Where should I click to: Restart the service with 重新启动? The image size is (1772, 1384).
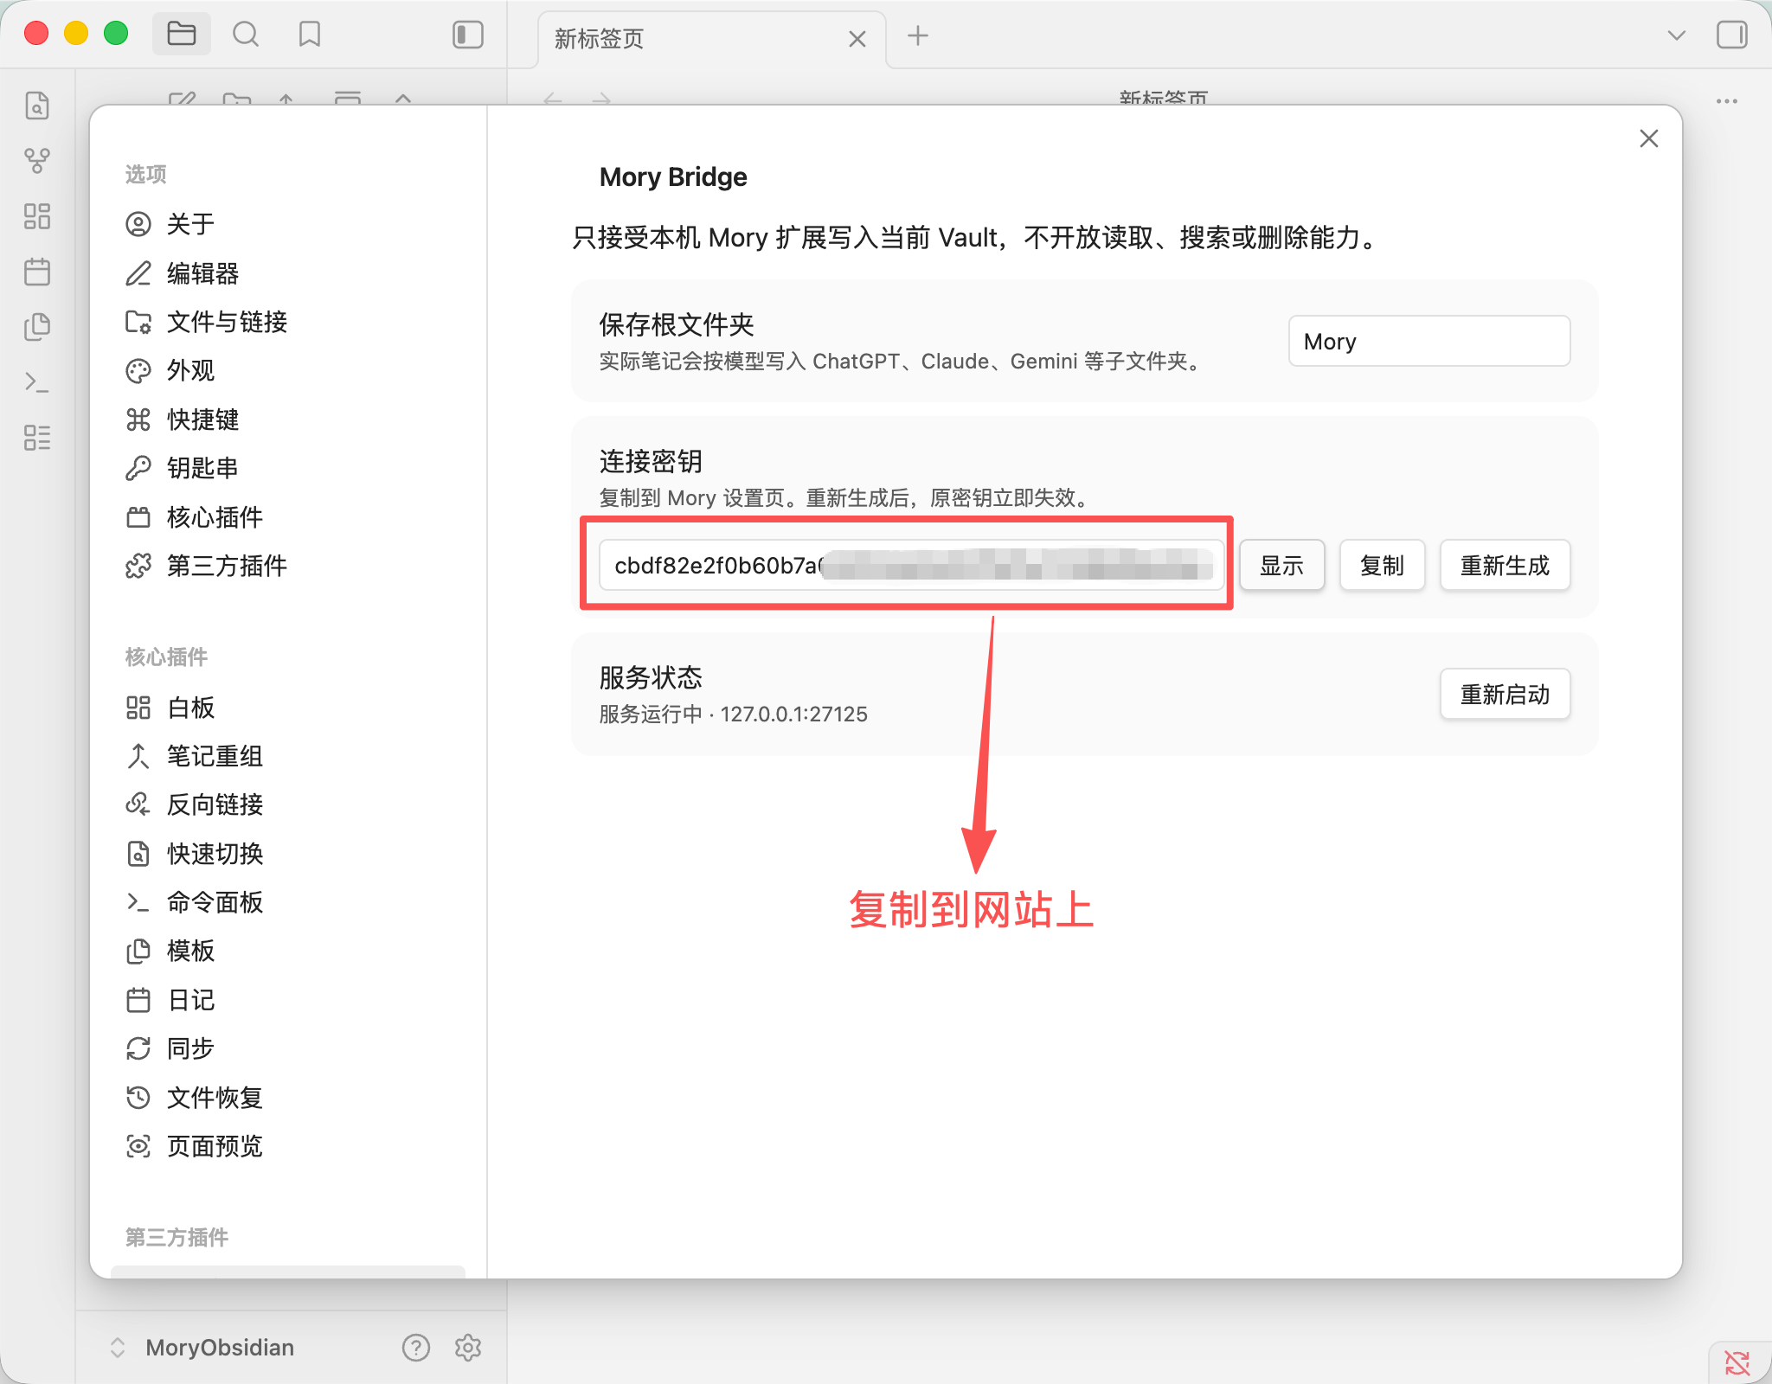pos(1505,694)
